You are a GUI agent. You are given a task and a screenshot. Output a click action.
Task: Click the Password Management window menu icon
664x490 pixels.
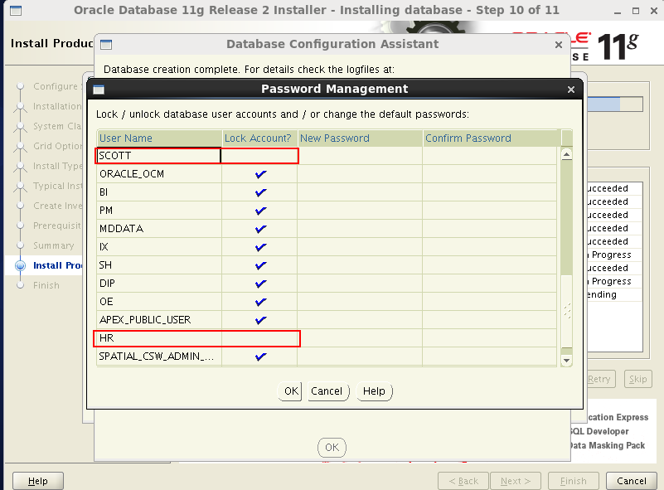(x=99, y=90)
